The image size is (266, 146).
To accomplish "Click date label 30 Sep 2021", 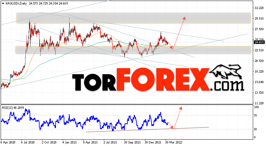I will (132, 142).
